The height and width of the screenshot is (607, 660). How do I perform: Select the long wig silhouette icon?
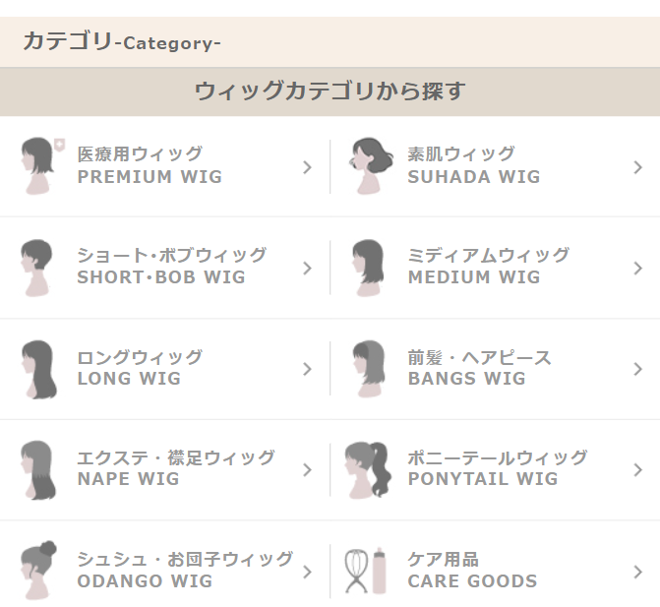pos(38,369)
